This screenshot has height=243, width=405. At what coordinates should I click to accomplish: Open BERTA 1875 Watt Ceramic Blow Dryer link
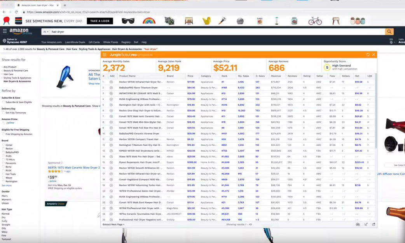[x=73, y=167]
